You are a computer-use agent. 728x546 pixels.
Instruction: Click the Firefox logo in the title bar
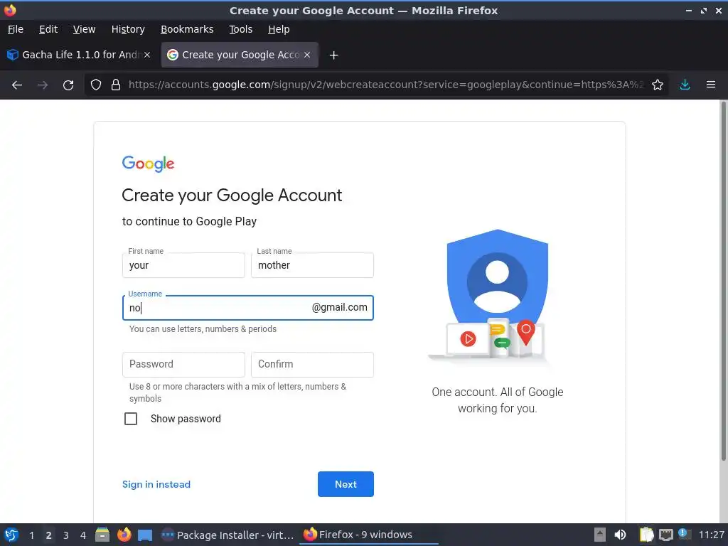(10, 10)
